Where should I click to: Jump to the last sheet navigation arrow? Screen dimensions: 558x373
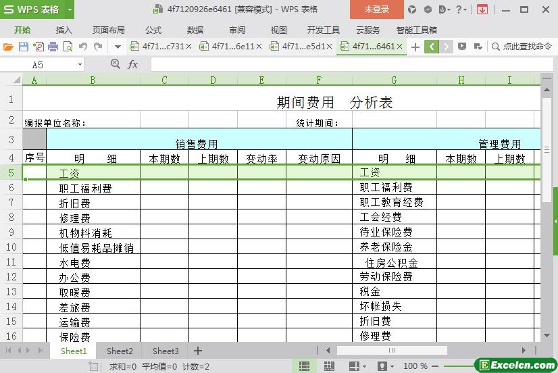click(41, 351)
